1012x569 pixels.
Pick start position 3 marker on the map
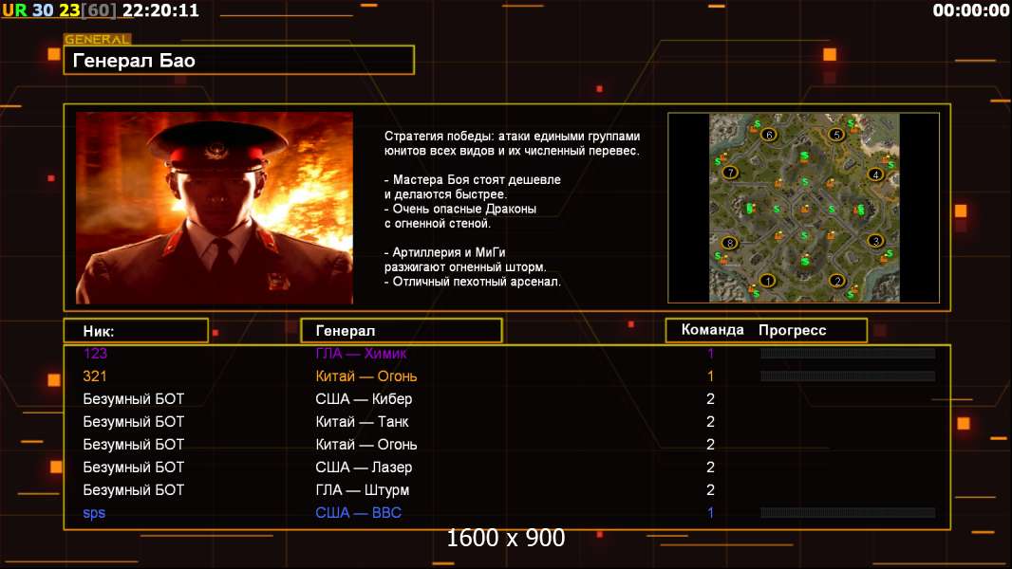click(x=875, y=241)
